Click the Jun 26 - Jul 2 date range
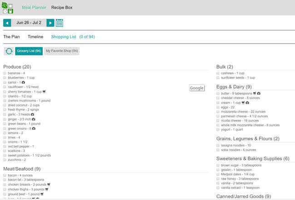The image size is (295, 200). pyautogui.click(x=29, y=23)
